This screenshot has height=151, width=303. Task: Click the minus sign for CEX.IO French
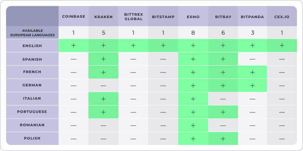282,72
